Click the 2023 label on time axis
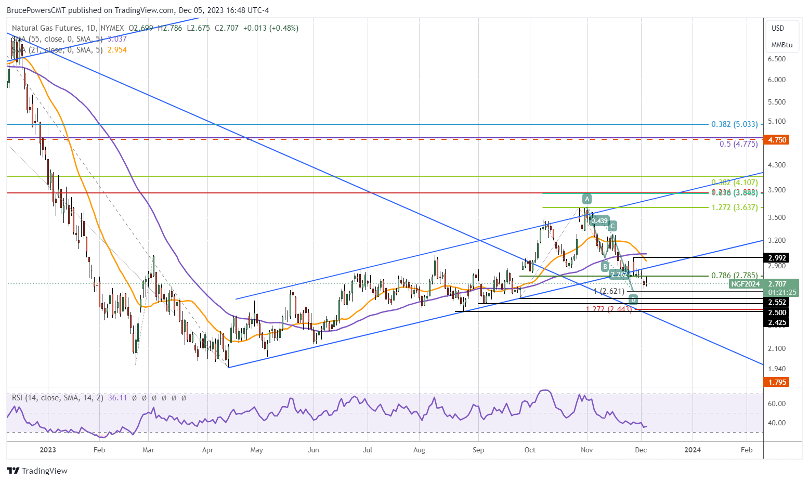Viewport: 809px width, 482px height. [47, 450]
